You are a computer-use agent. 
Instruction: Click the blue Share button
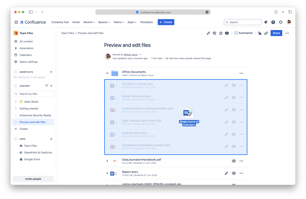click(x=276, y=33)
